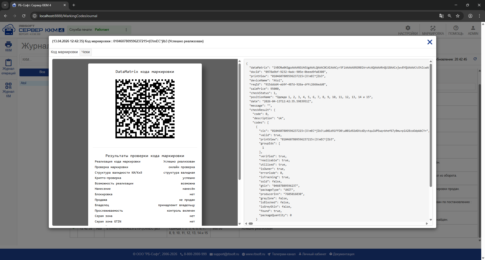Click the dialog title with marking code
This screenshot has height=260, width=485.
coord(128,41)
